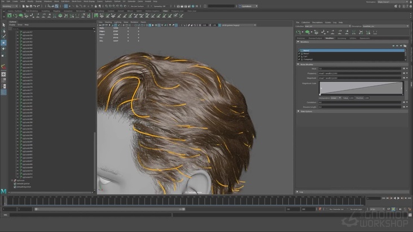413x232 pixels.
Task: Open the Symmetry Off dropdown
Action: click(160, 6)
